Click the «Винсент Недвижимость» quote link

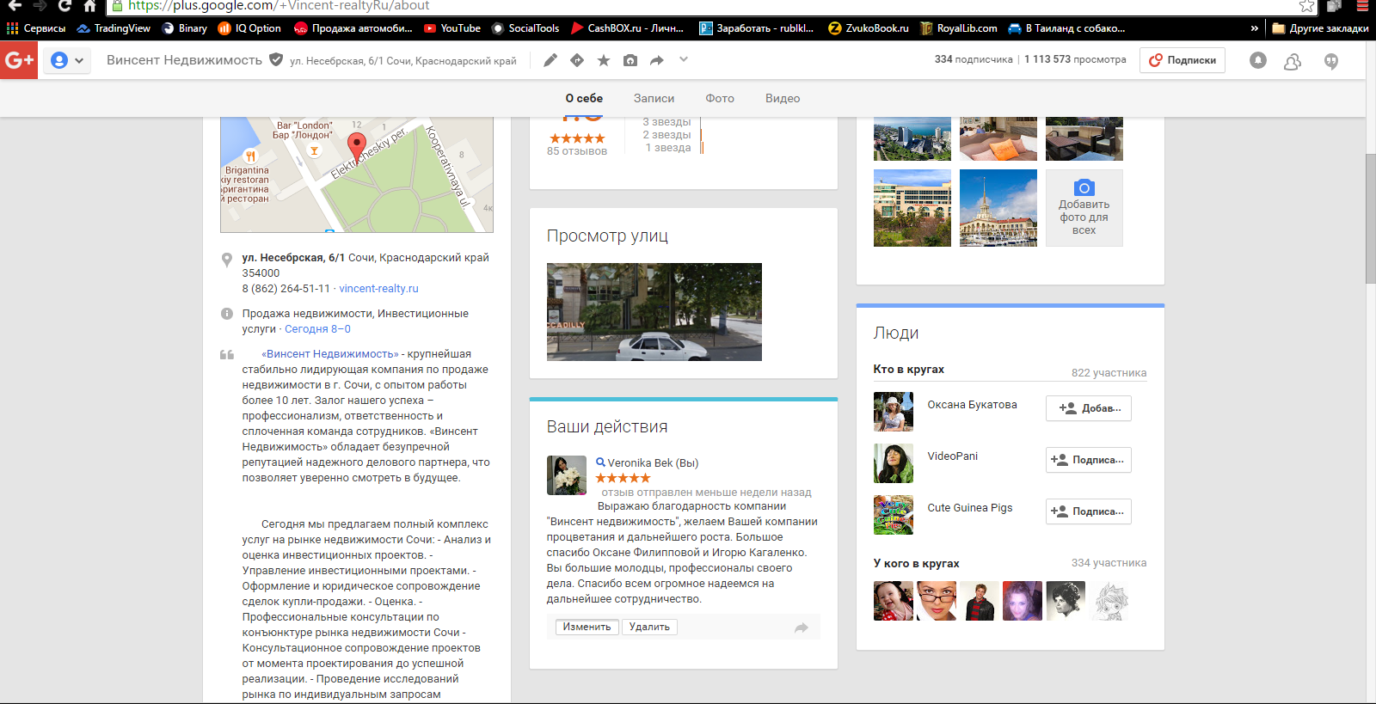[330, 354]
